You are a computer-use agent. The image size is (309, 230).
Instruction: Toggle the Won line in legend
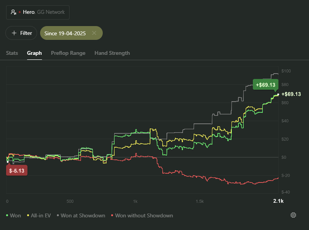pos(13,215)
